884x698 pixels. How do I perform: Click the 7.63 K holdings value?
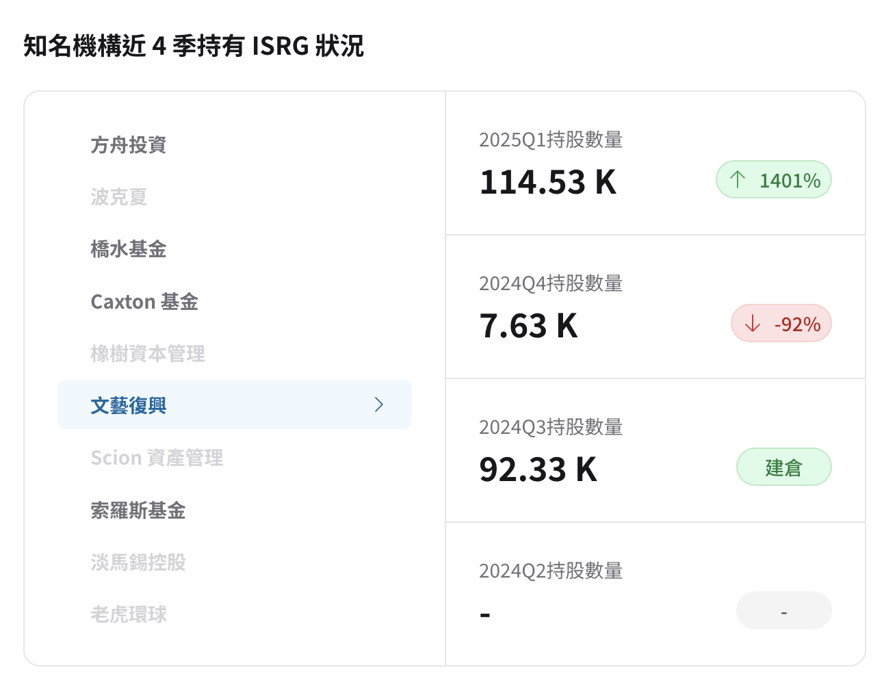(528, 326)
